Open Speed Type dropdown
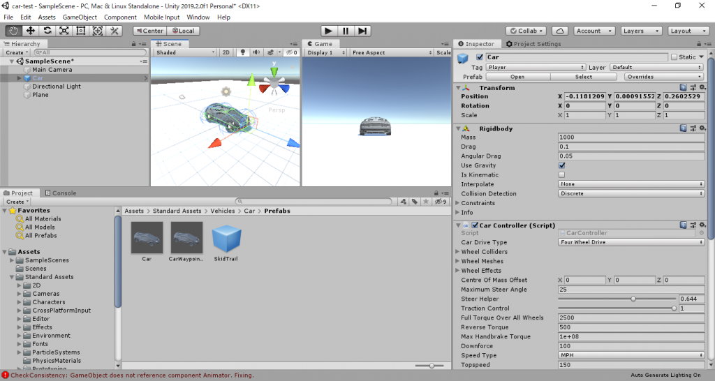This screenshot has height=381, width=715. tap(631, 355)
